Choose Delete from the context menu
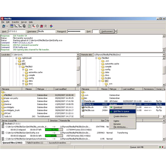 pyautogui.click(x=123, y=121)
